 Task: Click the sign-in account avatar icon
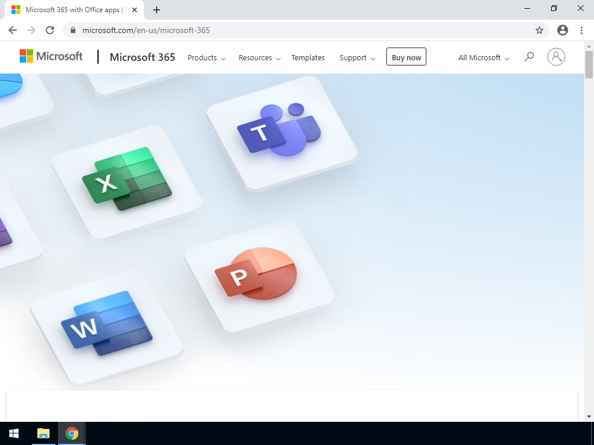point(556,57)
